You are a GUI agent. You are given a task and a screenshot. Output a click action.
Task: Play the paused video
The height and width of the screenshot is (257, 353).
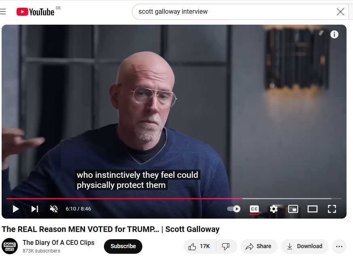pyautogui.click(x=15, y=209)
